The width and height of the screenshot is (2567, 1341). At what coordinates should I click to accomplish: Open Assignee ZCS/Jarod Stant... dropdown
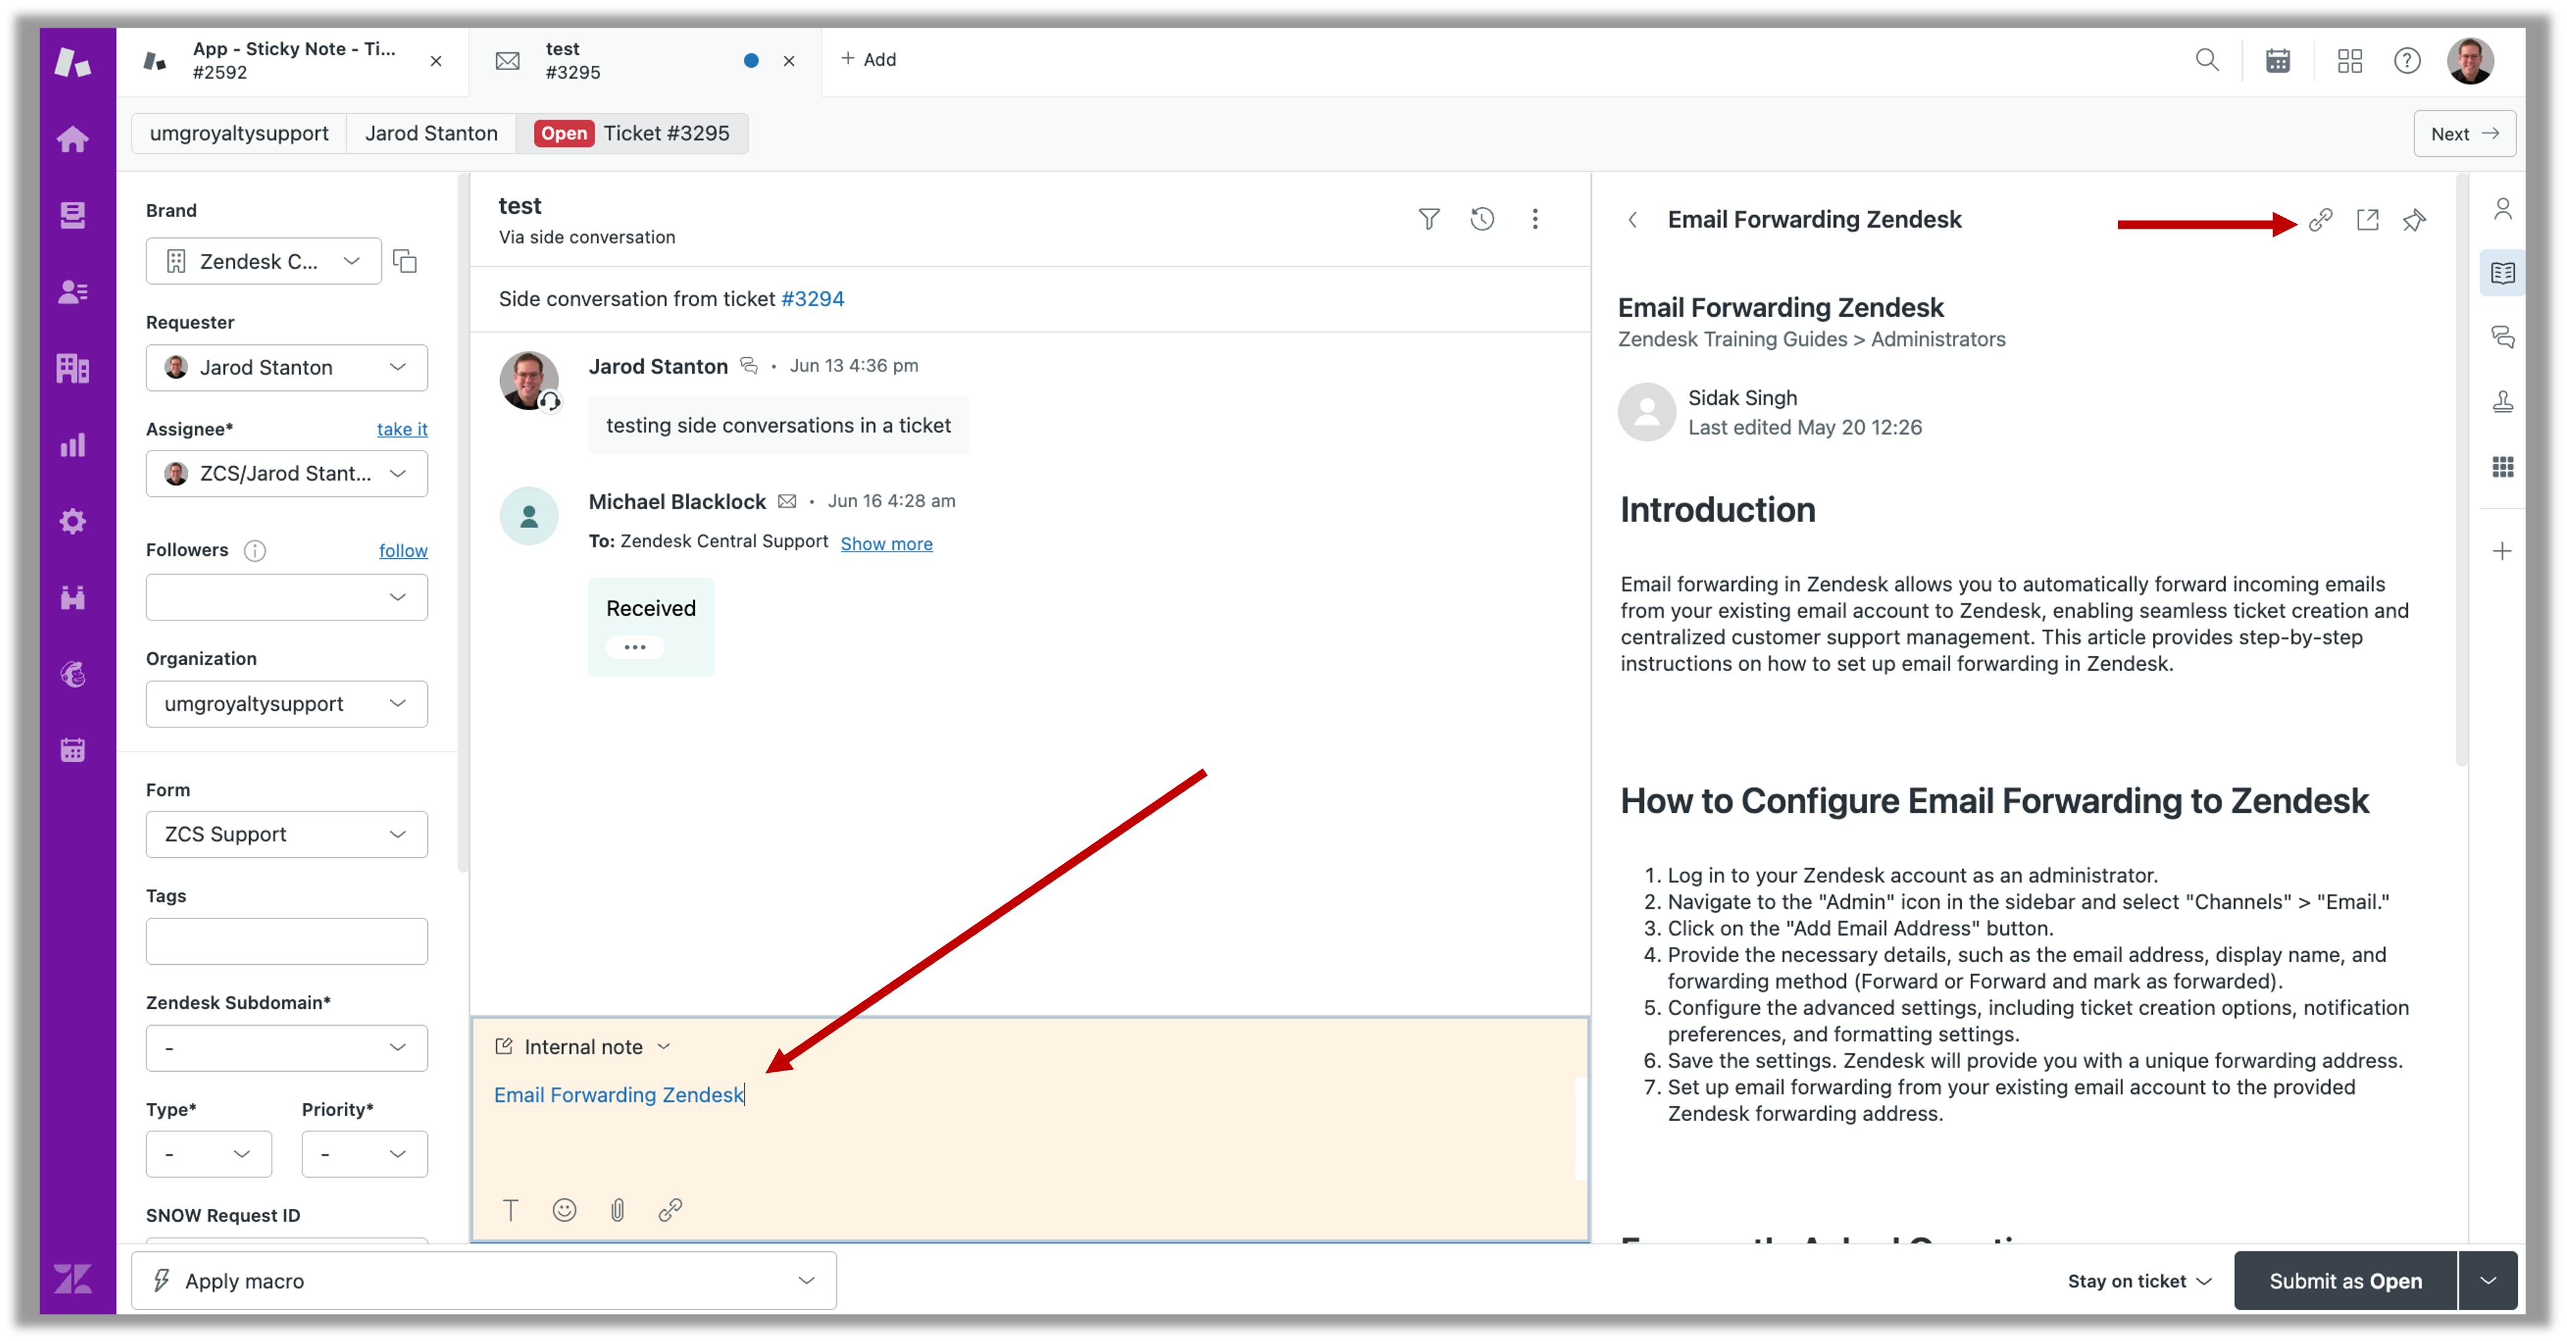point(287,473)
